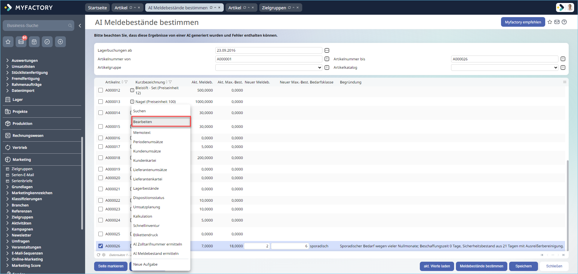Expand the Grundlagen node under Marketing
This screenshot has height=274, width=578.
(x=7, y=187)
